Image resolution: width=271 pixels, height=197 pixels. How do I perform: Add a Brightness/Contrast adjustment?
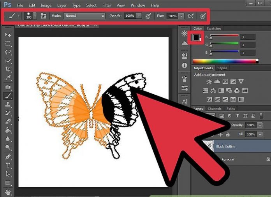[209, 82]
